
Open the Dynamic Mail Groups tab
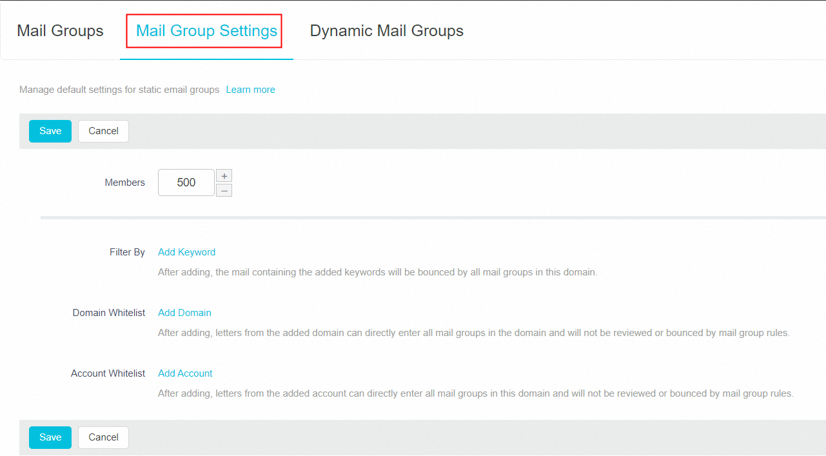(386, 30)
